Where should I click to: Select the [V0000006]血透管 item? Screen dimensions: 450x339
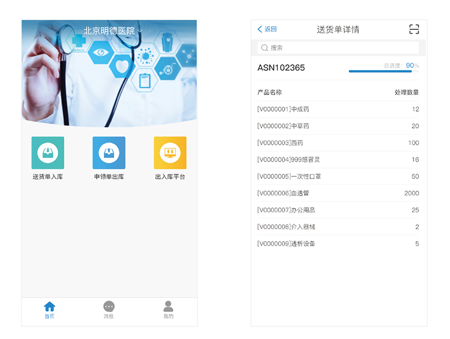pos(337,193)
